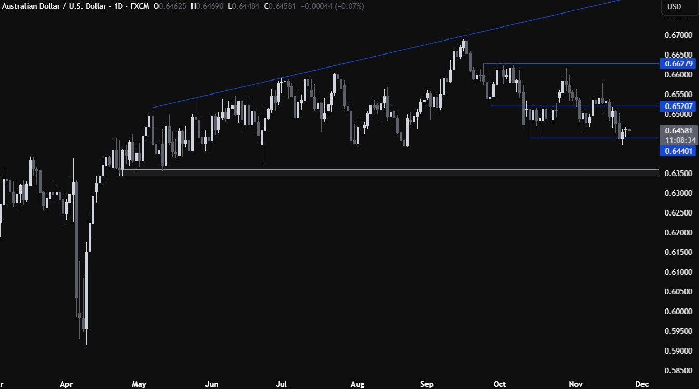Click the candle countdown timer 11:08:34
This screenshot has height=389, width=699.
[x=678, y=140]
